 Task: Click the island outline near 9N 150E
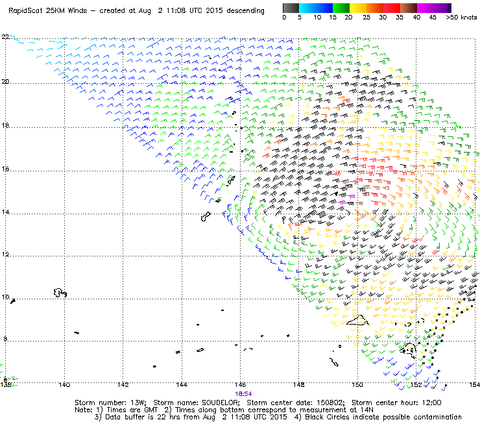(x=357, y=320)
